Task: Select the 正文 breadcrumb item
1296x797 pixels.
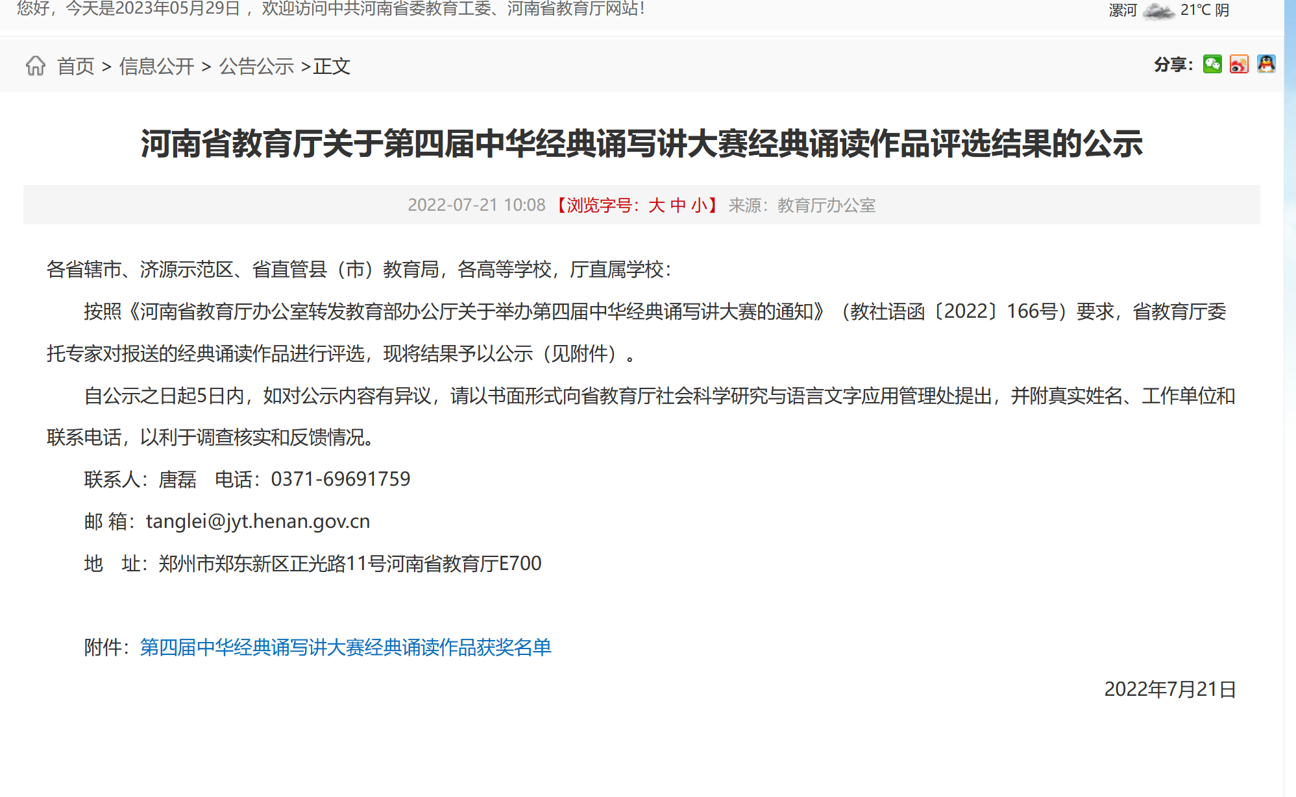Action: coord(332,66)
